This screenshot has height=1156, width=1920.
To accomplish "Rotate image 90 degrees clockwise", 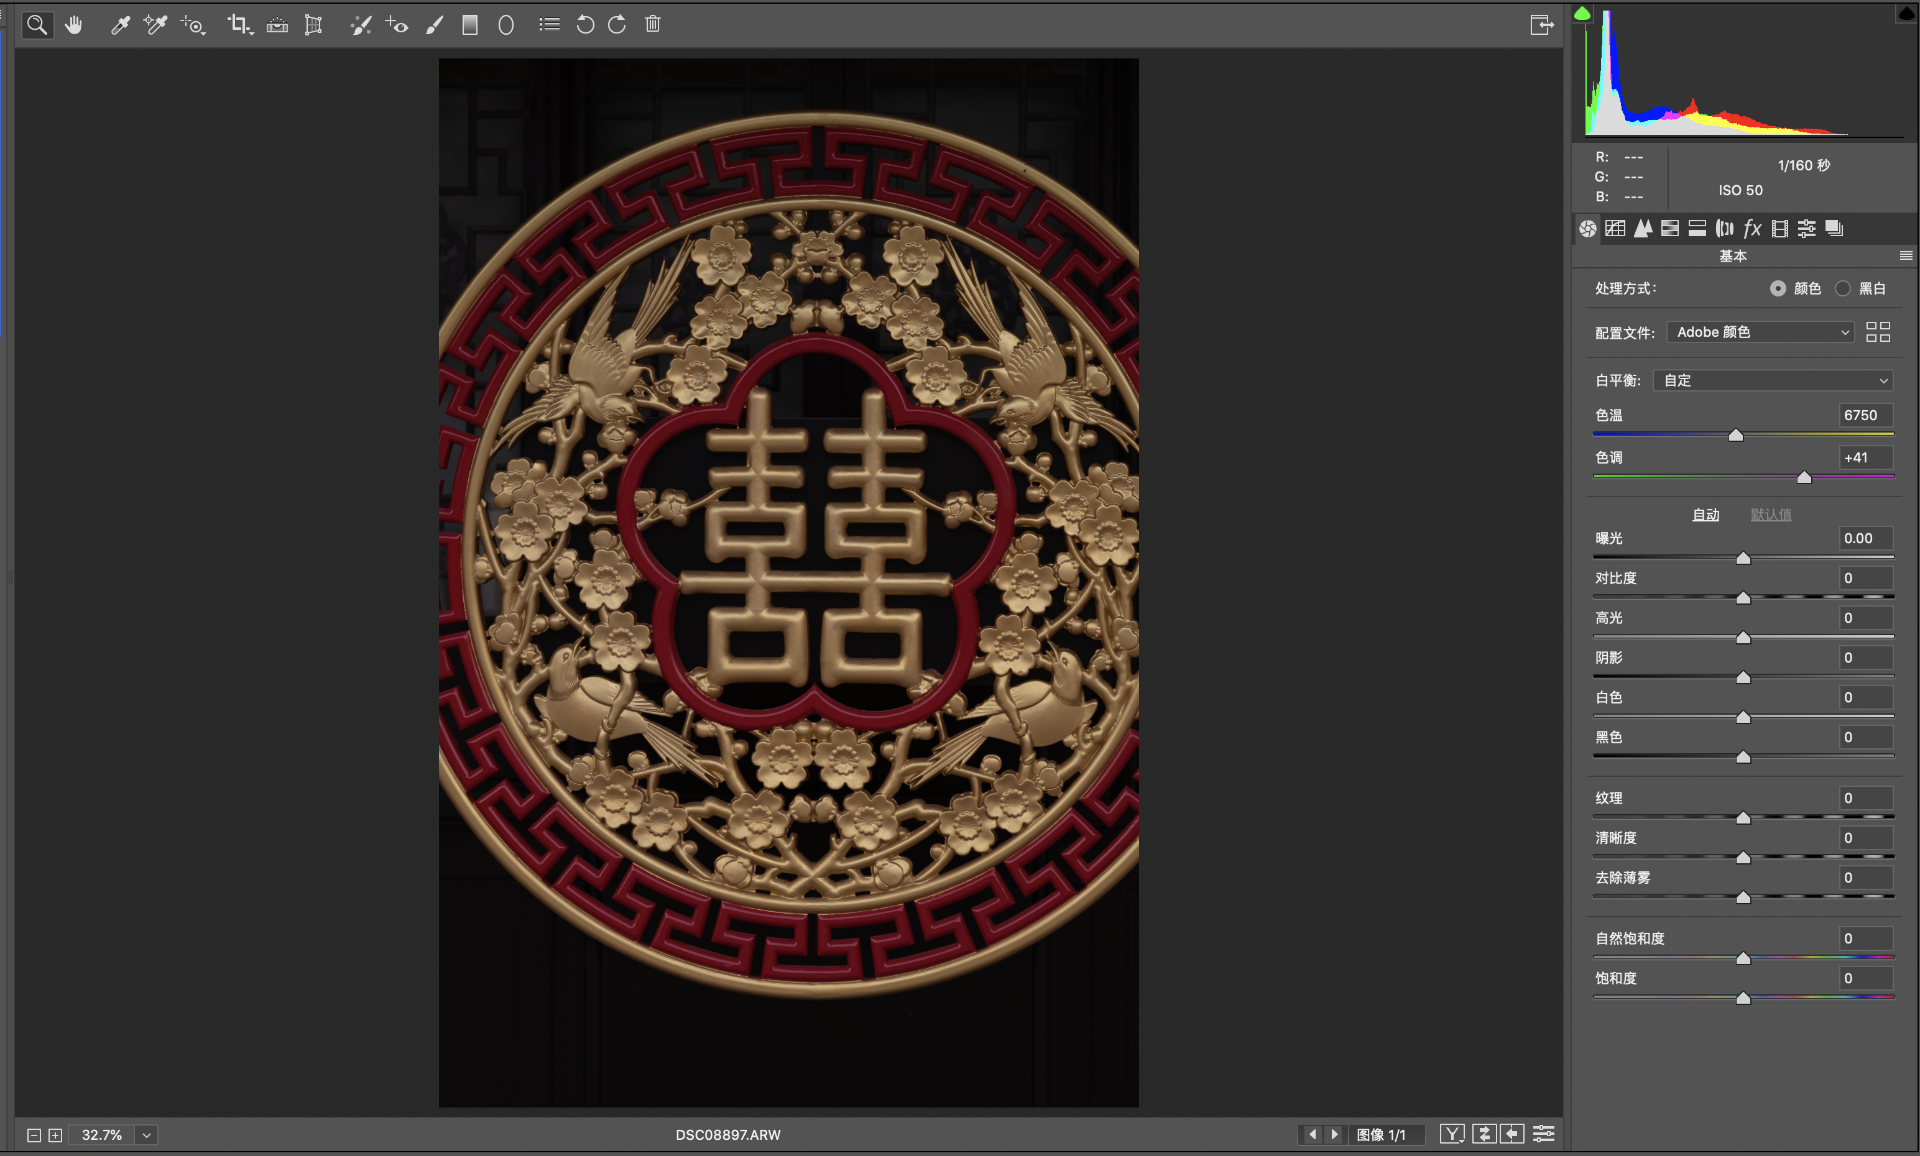I will point(617,25).
